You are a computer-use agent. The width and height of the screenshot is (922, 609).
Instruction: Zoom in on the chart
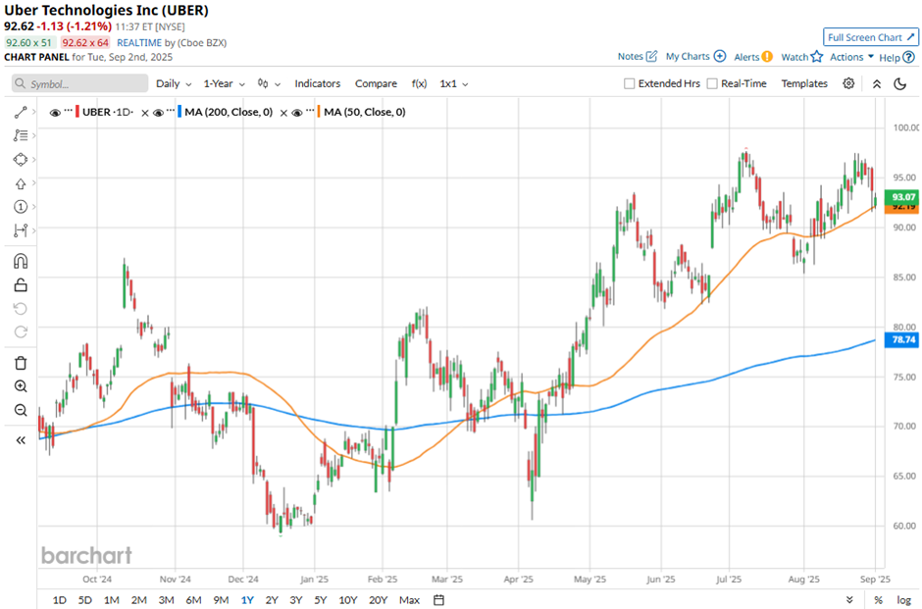point(21,386)
